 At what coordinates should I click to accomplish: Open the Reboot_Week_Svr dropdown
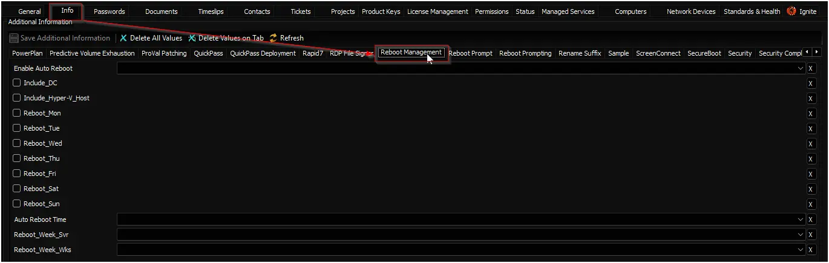[461, 235]
